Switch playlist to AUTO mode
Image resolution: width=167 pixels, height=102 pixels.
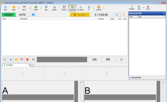coord(22,15)
